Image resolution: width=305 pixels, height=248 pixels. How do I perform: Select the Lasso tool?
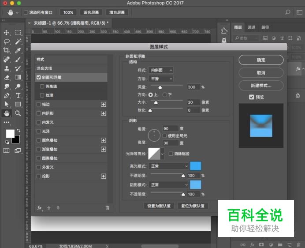pyautogui.click(x=7, y=41)
